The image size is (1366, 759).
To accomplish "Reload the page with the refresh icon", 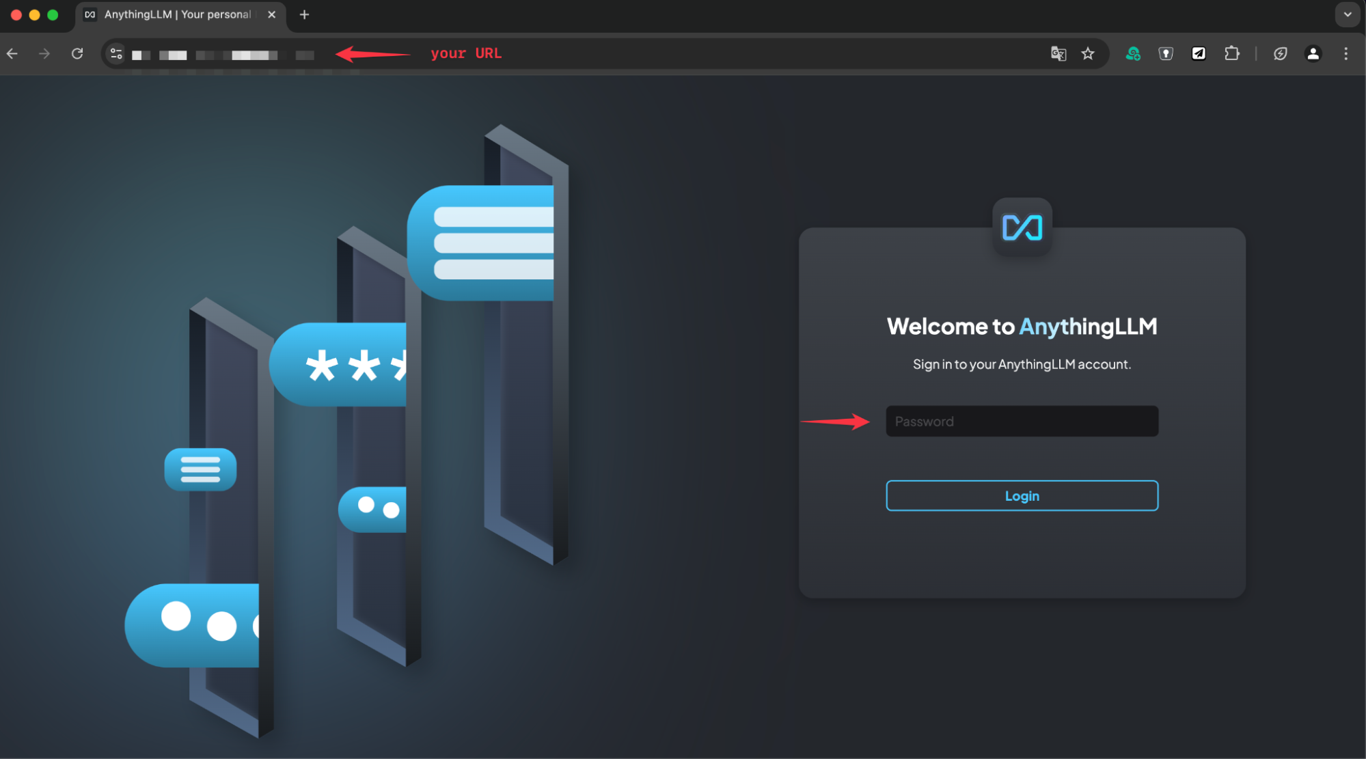I will (x=77, y=53).
